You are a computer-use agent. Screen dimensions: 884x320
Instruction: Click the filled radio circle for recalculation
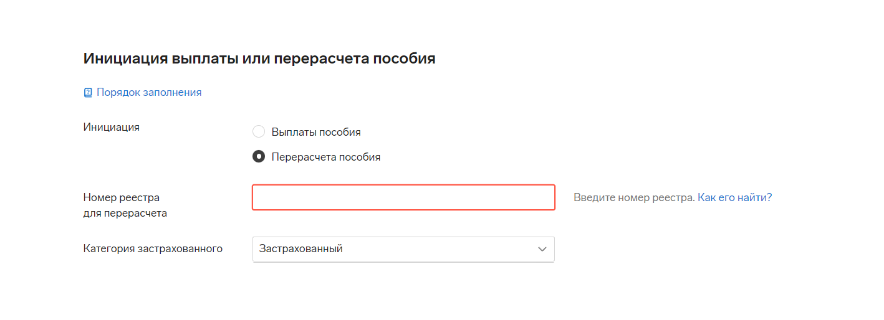click(x=259, y=157)
